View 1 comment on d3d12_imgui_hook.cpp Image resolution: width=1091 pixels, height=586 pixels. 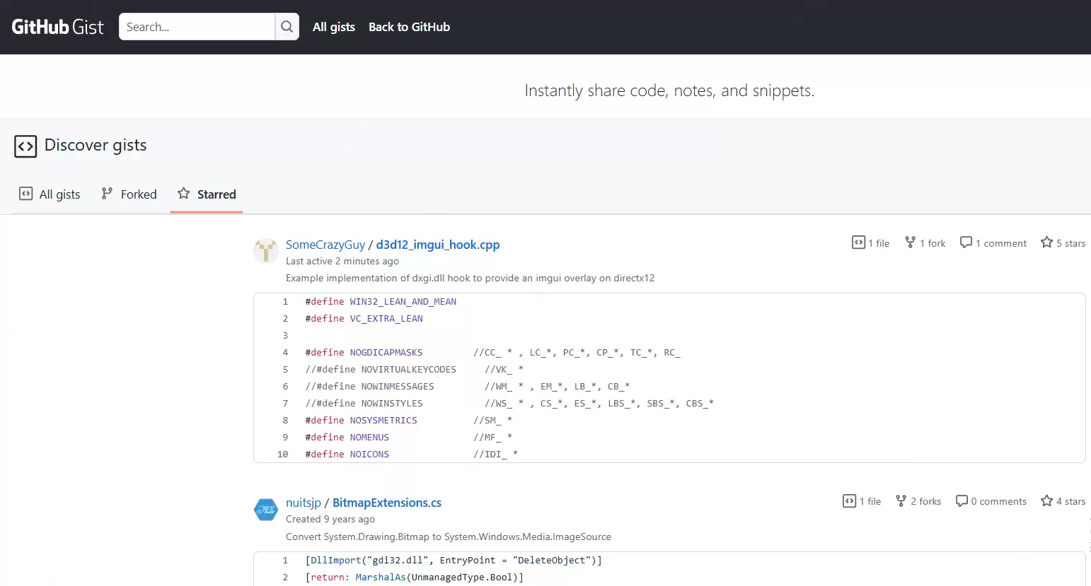[x=993, y=242]
